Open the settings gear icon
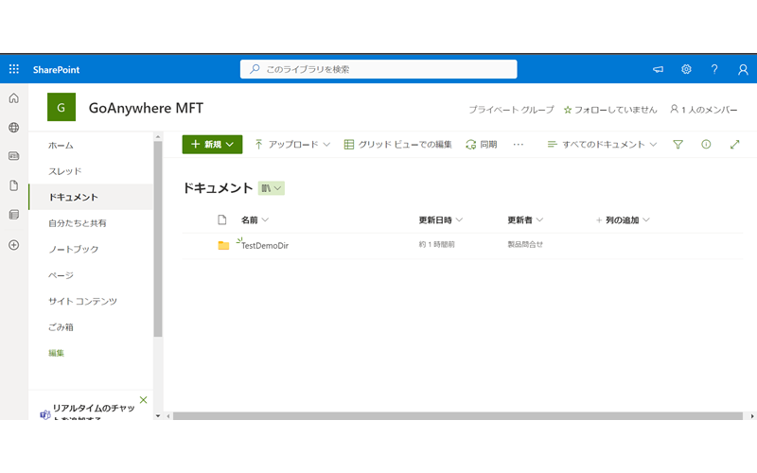This screenshot has height=473, width=757. (x=686, y=69)
